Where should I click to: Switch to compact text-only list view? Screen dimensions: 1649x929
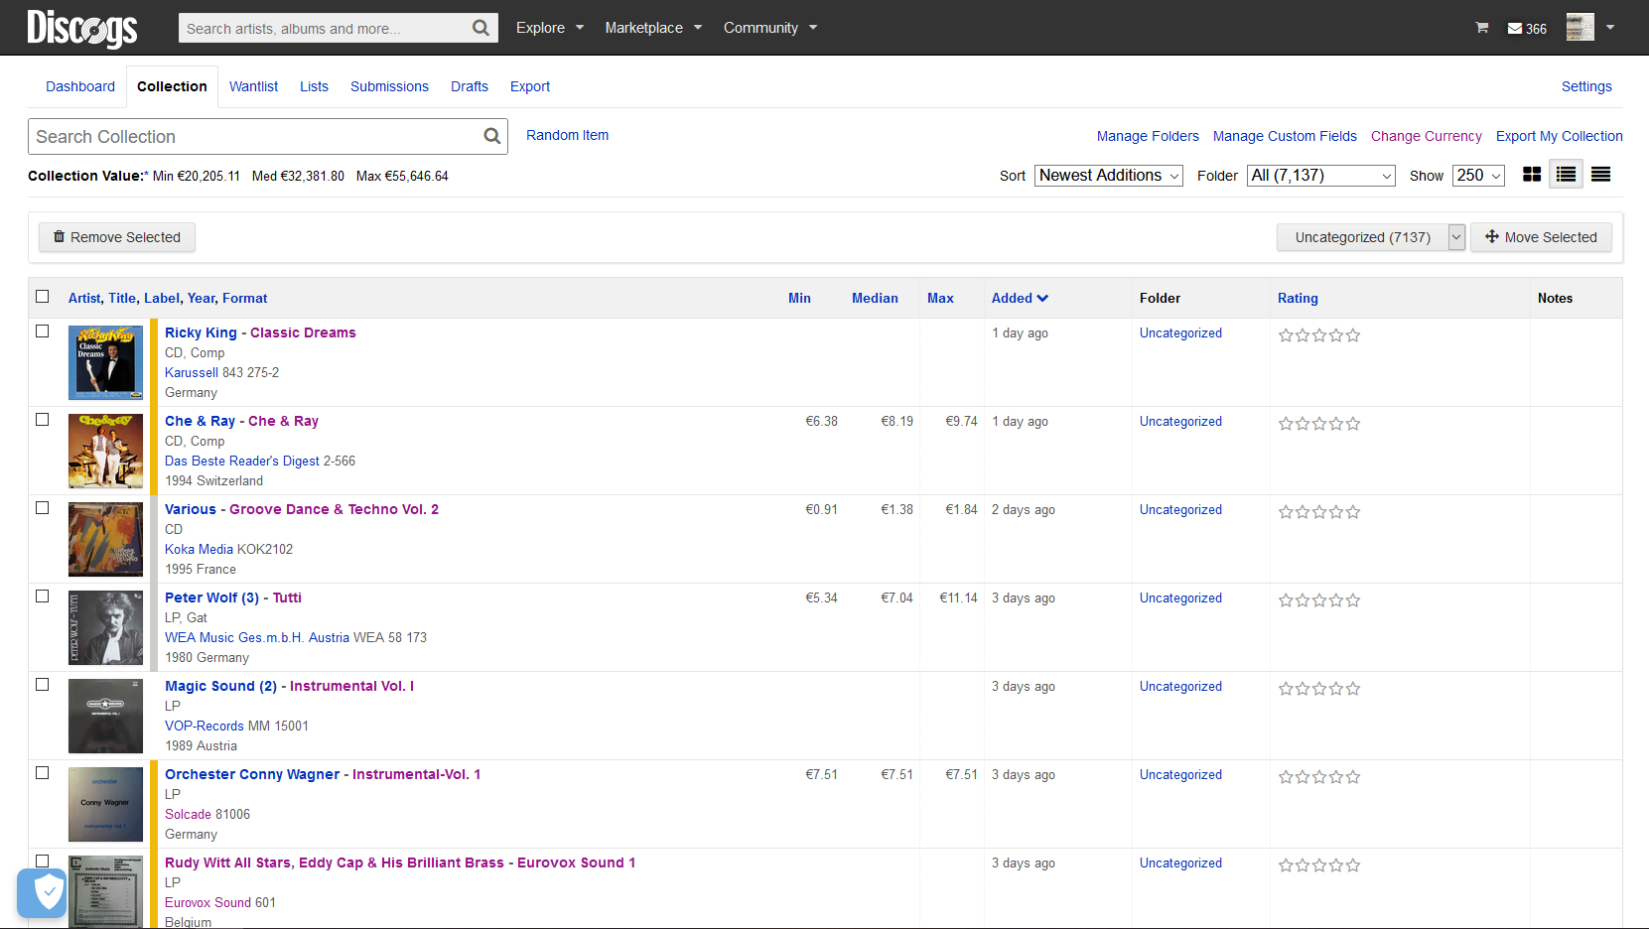[x=1601, y=175]
